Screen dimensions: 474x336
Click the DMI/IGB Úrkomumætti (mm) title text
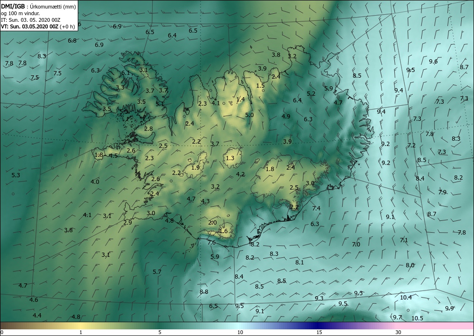click(38, 6)
